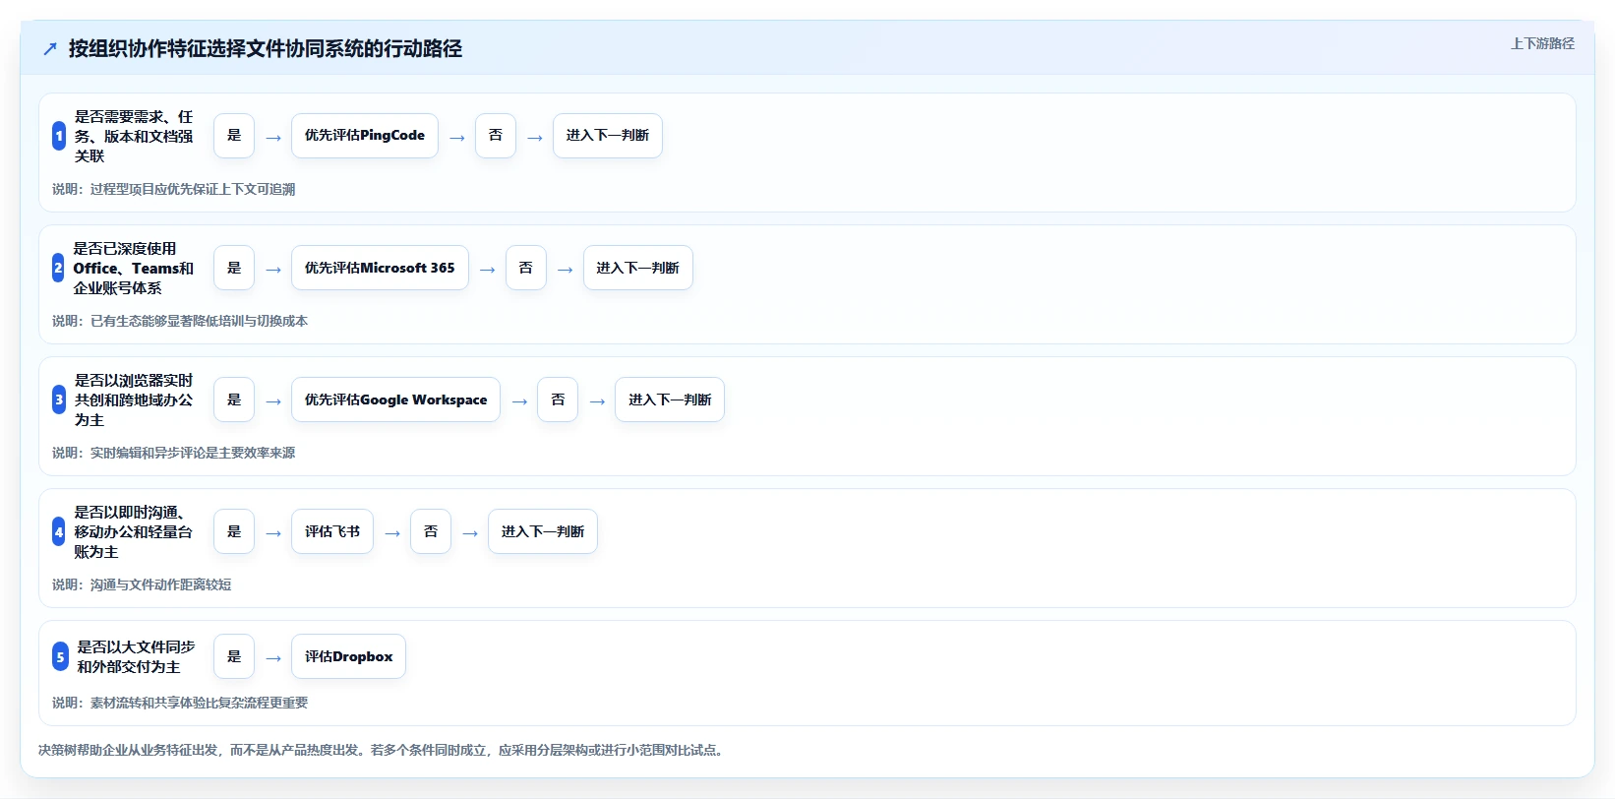The image size is (1615, 799).
Task: Click 优先评估Google Workspace box
Action: [395, 399]
